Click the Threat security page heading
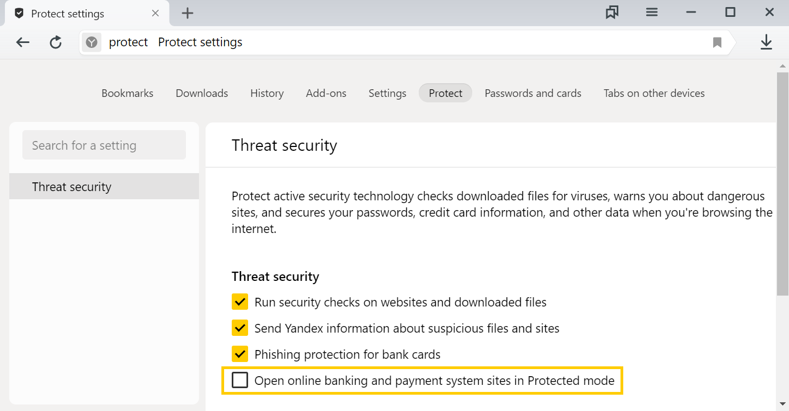Screen dimensions: 789x411 pos(285,145)
